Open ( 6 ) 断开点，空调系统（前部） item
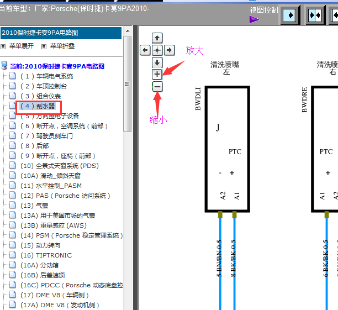This screenshot has height=310, width=338. (x=64, y=126)
